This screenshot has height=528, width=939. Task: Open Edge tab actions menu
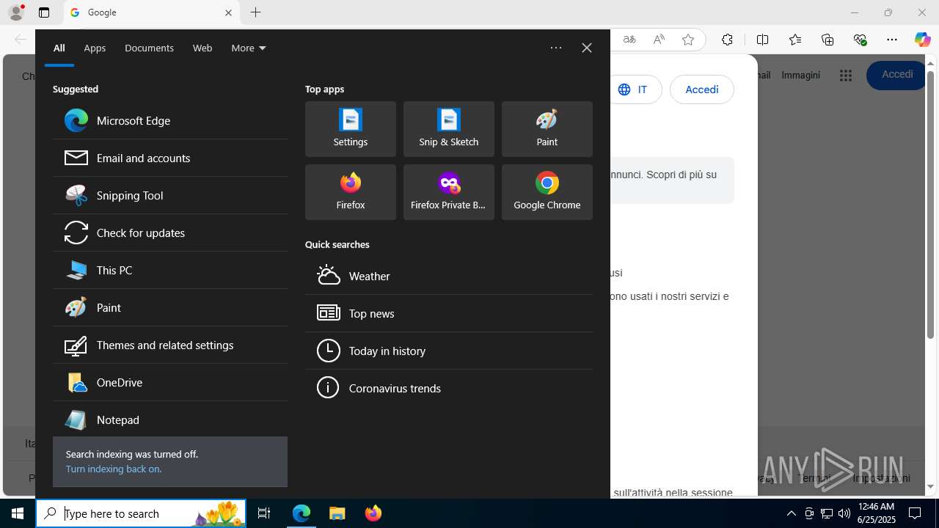pyautogui.click(x=44, y=12)
